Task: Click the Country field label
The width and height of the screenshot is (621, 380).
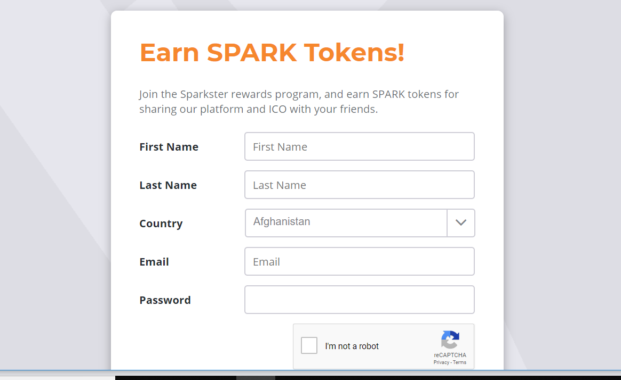Action: pyautogui.click(x=161, y=224)
